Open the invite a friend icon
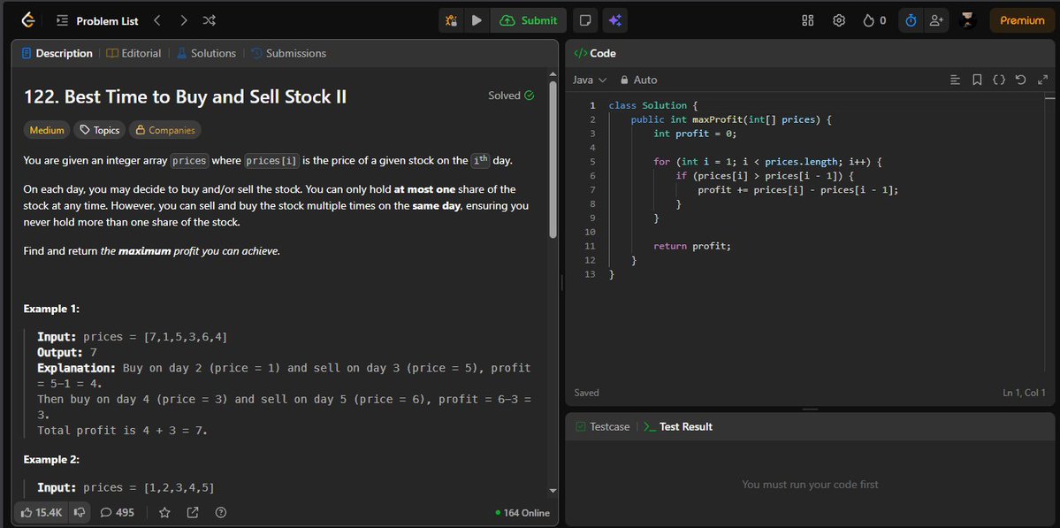Viewport: 1060px width, 528px height. click(935, 19)
